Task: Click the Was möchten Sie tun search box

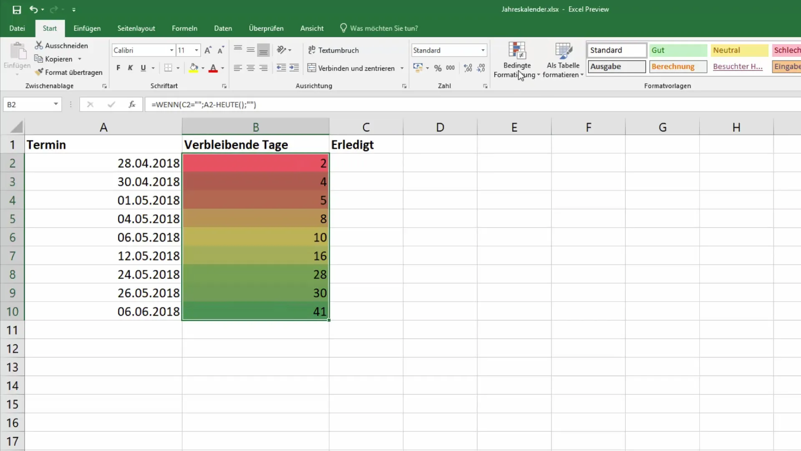Action: click(x=379, y=28)
